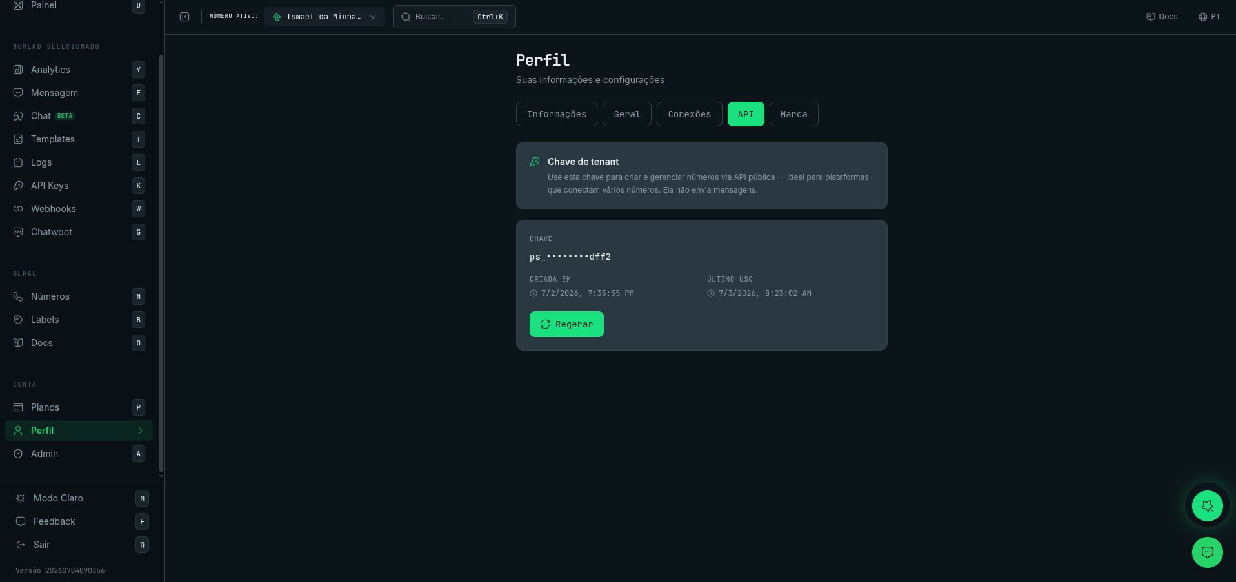
Task: Click the Números menu label
Action: tap(50, 296)
